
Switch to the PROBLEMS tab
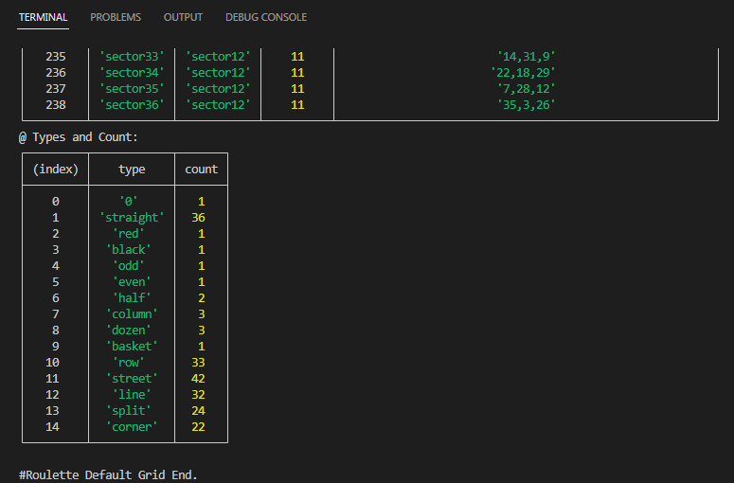pos(116,17)
